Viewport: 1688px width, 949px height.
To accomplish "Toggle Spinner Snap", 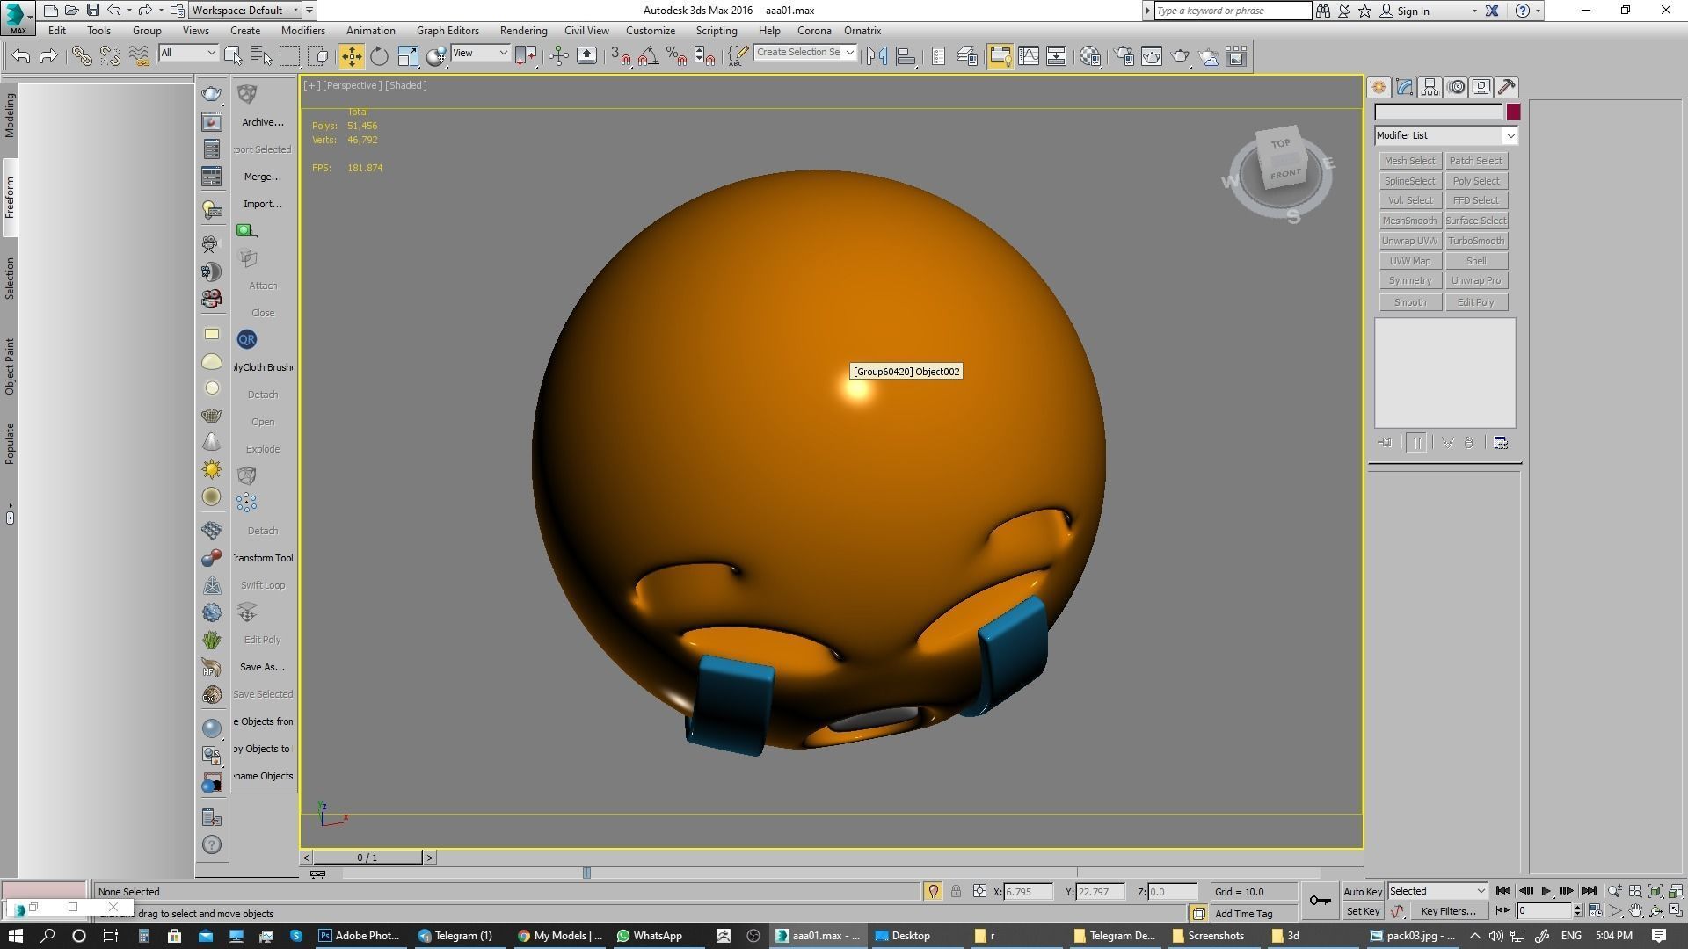I will tap(705, 56).
